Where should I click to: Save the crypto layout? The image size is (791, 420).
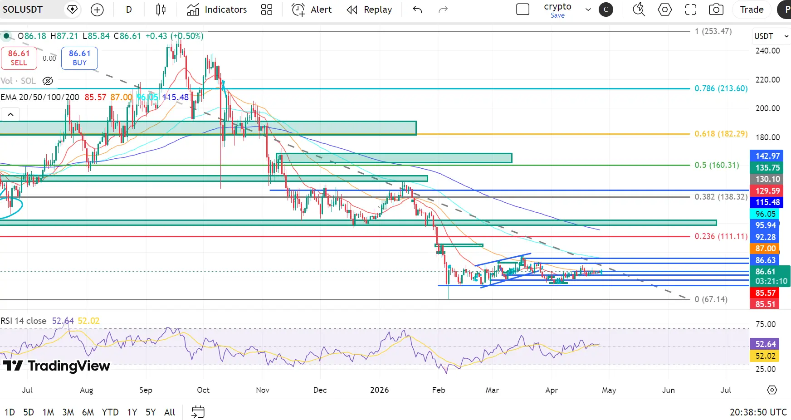[x=557, y=15]
